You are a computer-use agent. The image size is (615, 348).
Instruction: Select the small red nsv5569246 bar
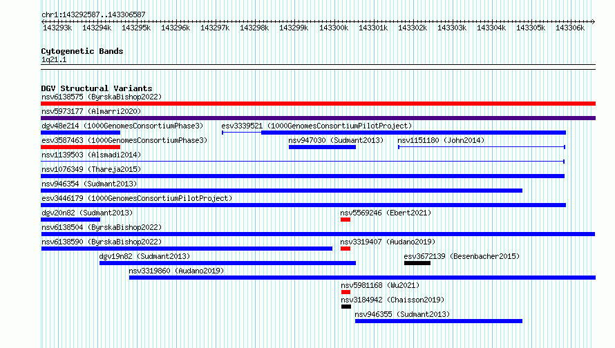click(x=346, y=220)
